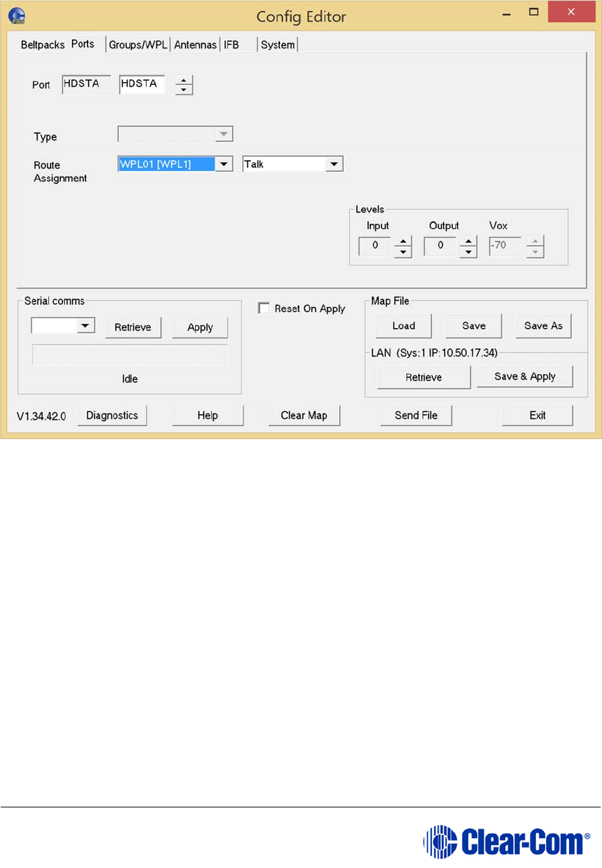This screenshot has width=602, height=868.
Task: Open the Diagnostics window
Action: point(112,415)
